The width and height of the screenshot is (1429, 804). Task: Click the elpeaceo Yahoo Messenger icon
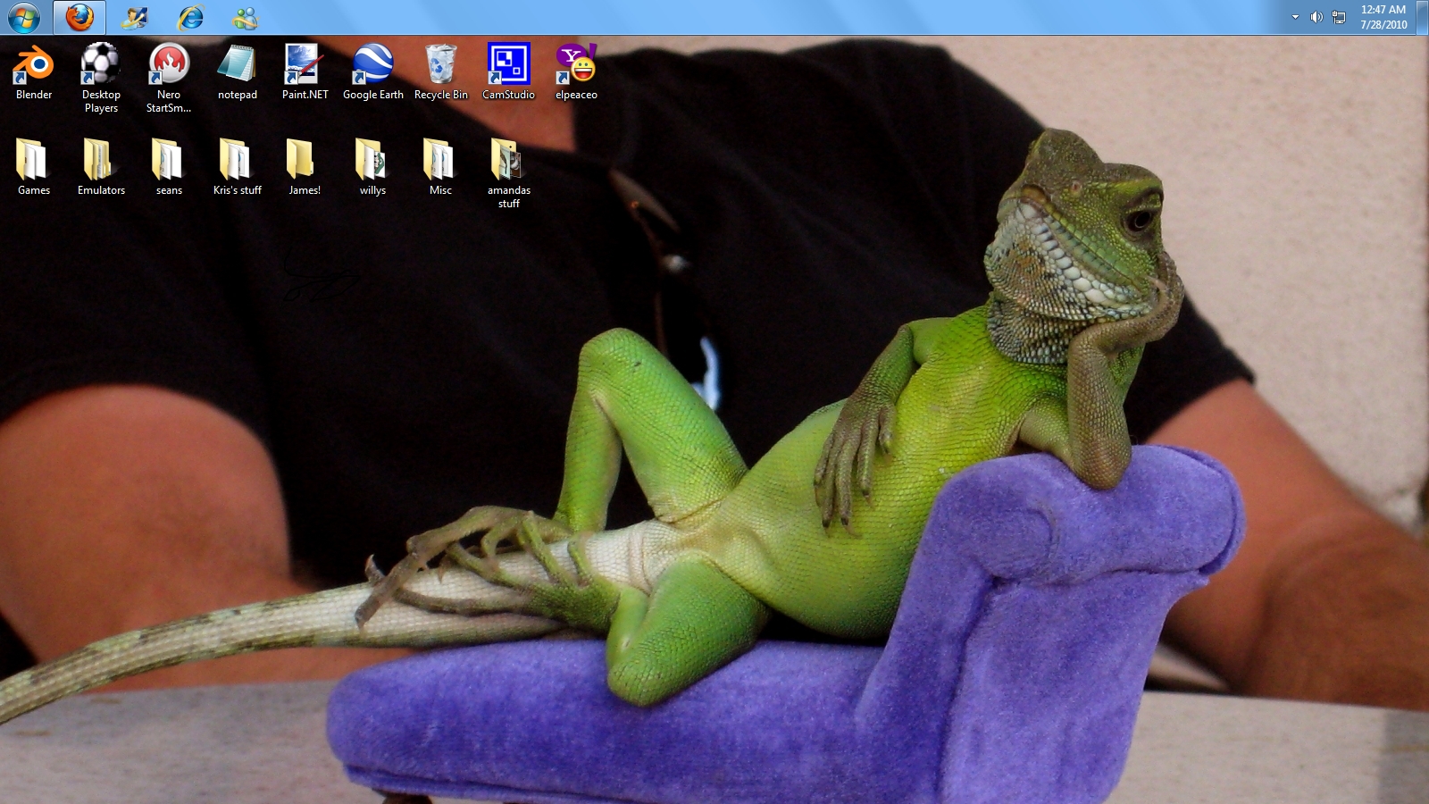point(576,65)
